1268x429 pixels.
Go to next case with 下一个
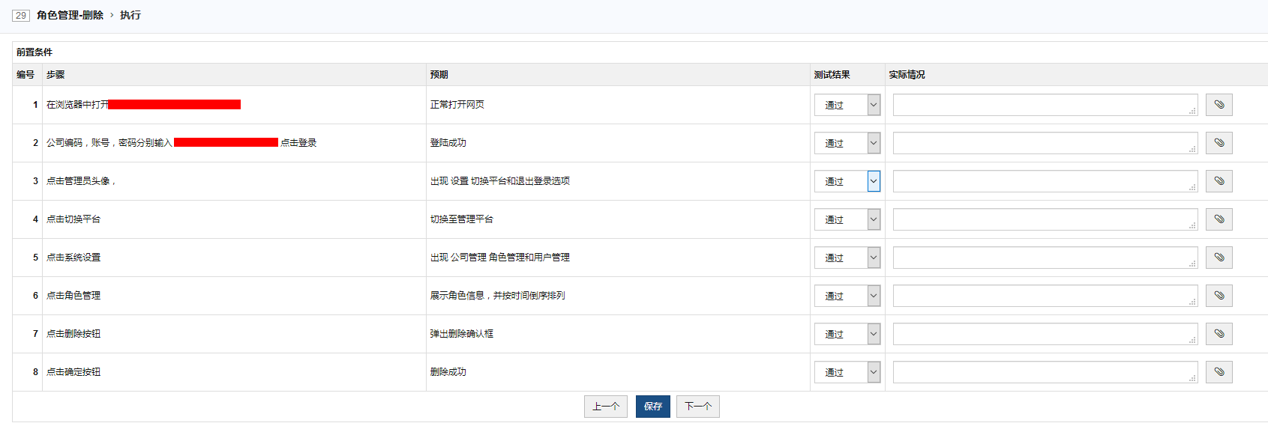697,407
